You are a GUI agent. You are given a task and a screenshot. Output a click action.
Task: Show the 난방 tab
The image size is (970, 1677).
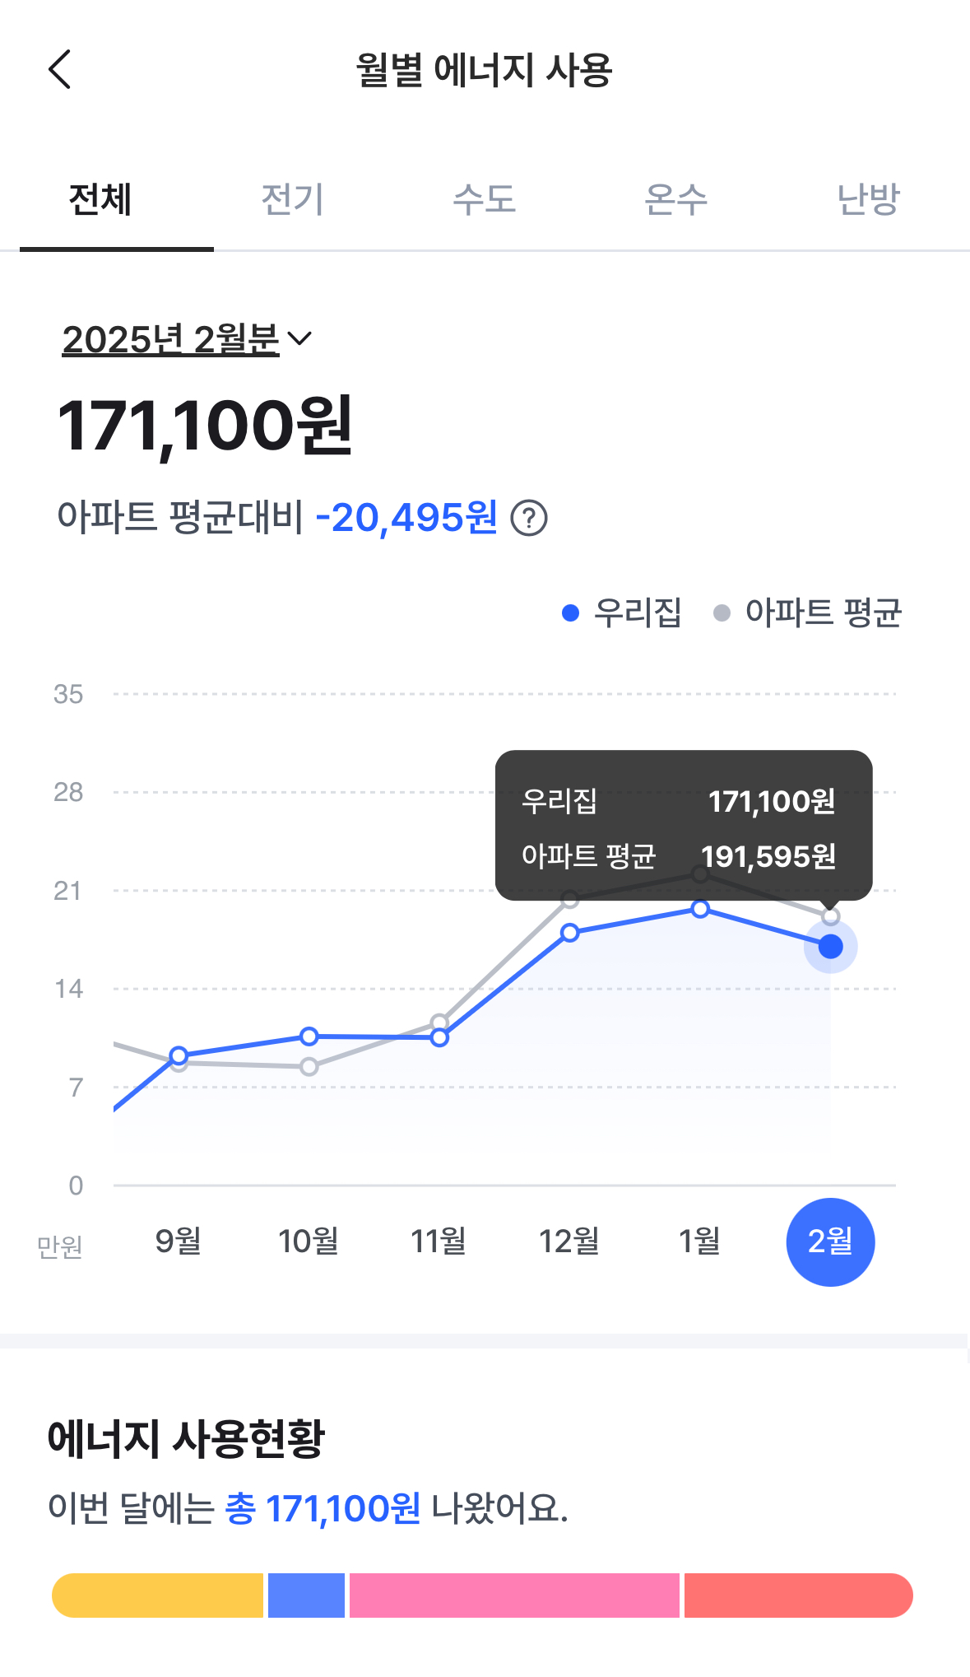pos(868,200)
